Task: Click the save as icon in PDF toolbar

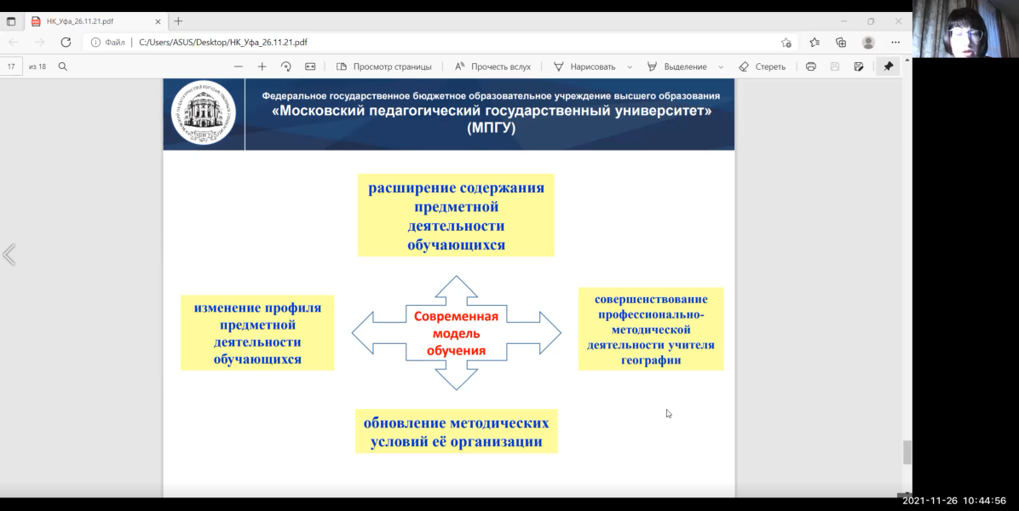Action: click(x=859, y=66)
